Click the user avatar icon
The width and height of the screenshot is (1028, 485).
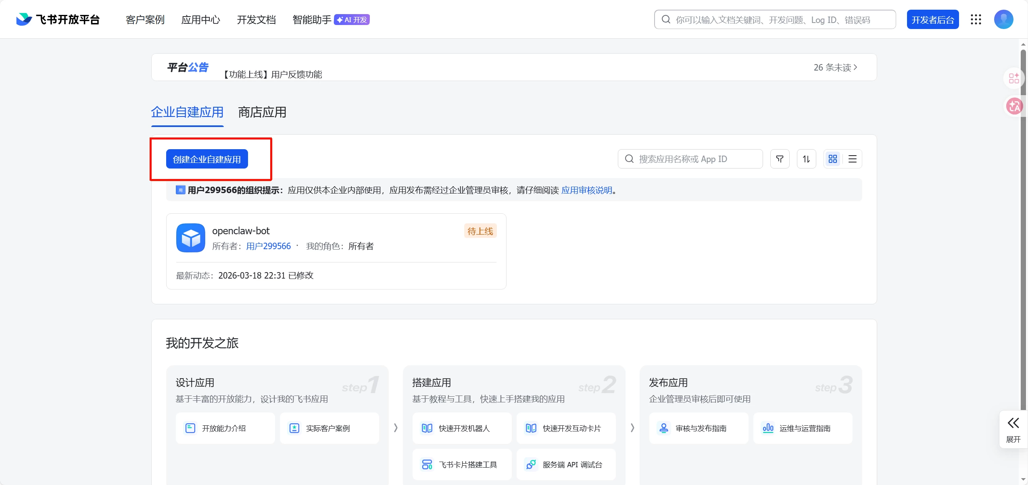pyautogui.click(x=1003, y=19)
